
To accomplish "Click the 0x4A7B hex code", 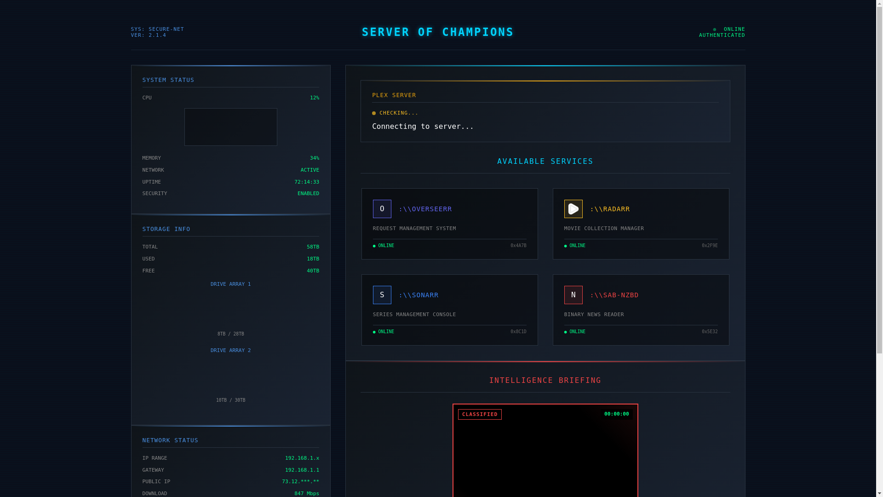I will tap(518, 246).
